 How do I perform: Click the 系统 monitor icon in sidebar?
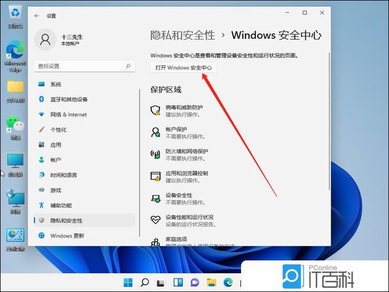(x=42, y=84)
